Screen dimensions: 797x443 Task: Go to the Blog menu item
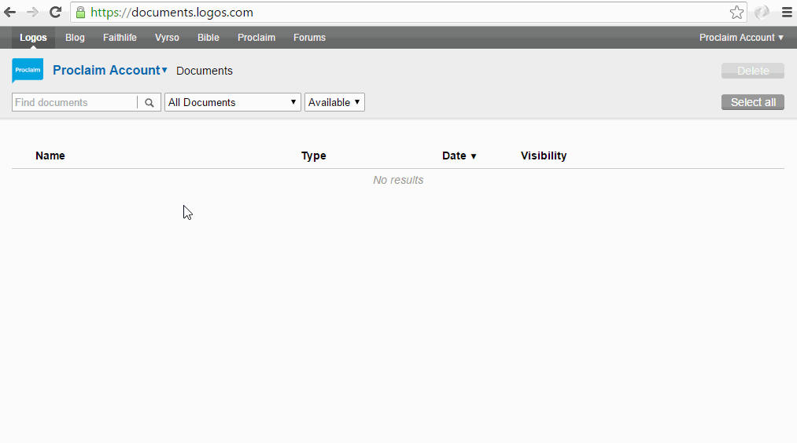[x=75, y=38]
